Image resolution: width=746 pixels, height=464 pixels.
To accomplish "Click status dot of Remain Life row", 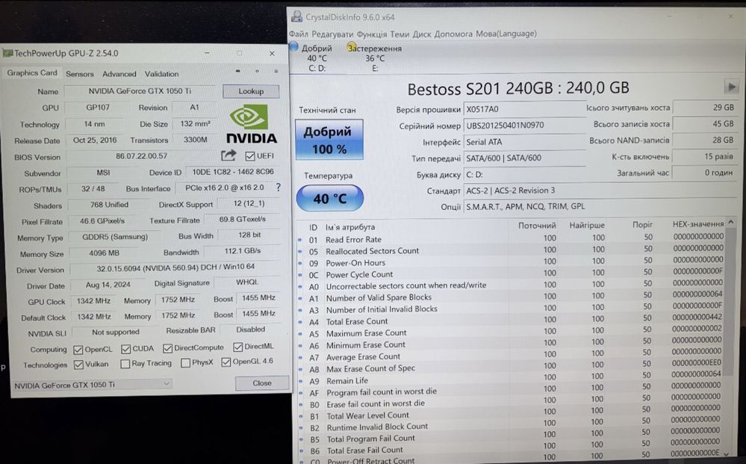I will [x=300, y=381].
